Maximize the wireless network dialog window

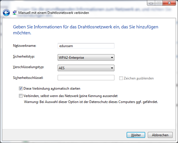click(158, 3)
